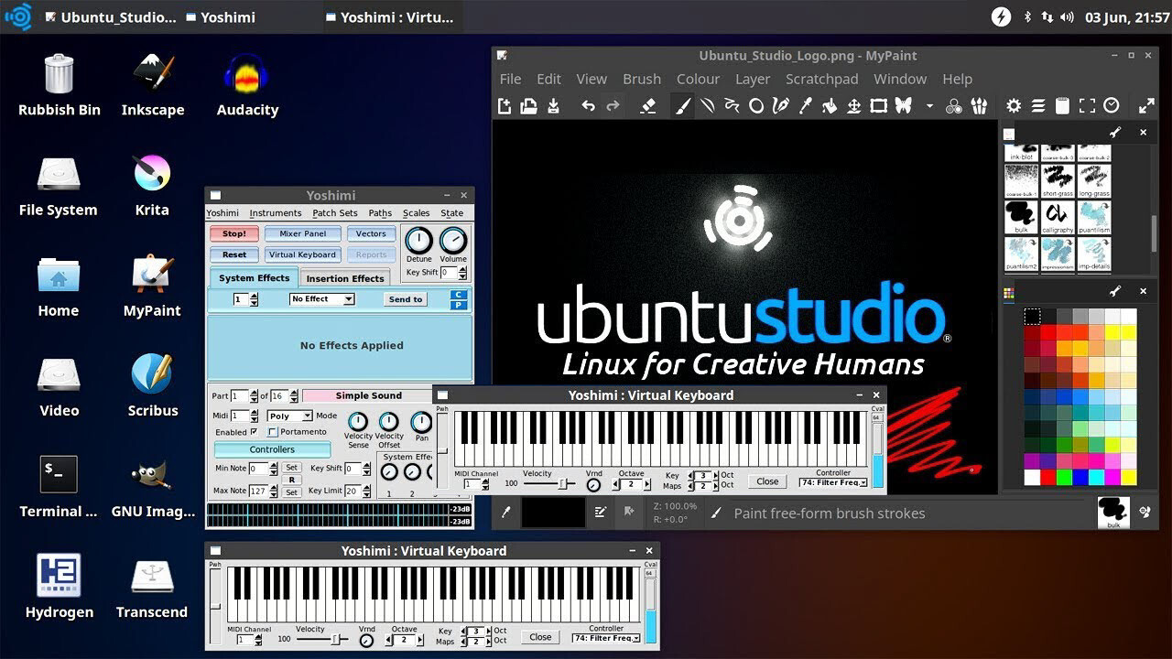The width and height of the screenshot is (1172, 659).
Task: Expand the No Effect dropdown
Action: (322, 299)
